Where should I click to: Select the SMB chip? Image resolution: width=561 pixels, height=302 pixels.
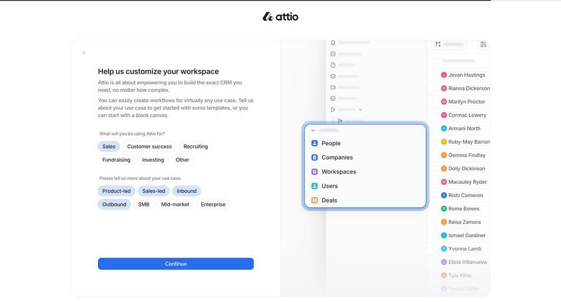tap(143, 205)
